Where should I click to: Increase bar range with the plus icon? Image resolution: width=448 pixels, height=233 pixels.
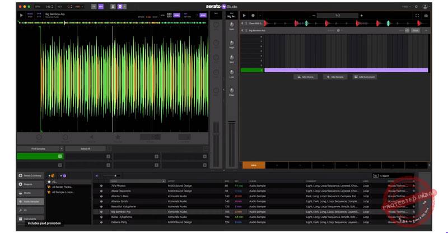click(361, 16)
